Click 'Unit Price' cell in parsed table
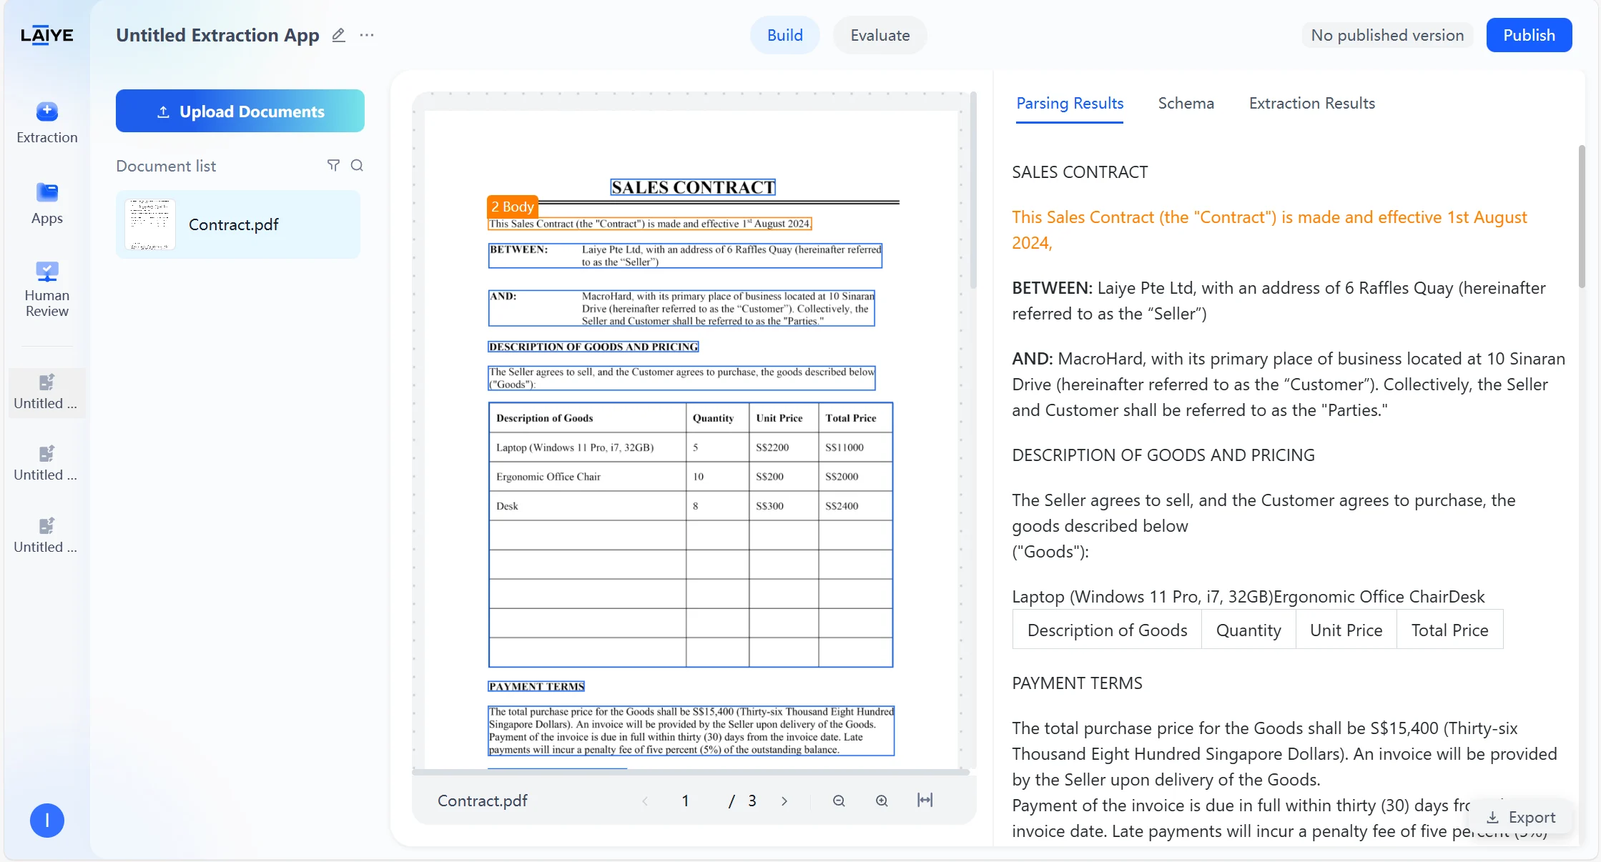1601x862 pixels. [1346, 630]
